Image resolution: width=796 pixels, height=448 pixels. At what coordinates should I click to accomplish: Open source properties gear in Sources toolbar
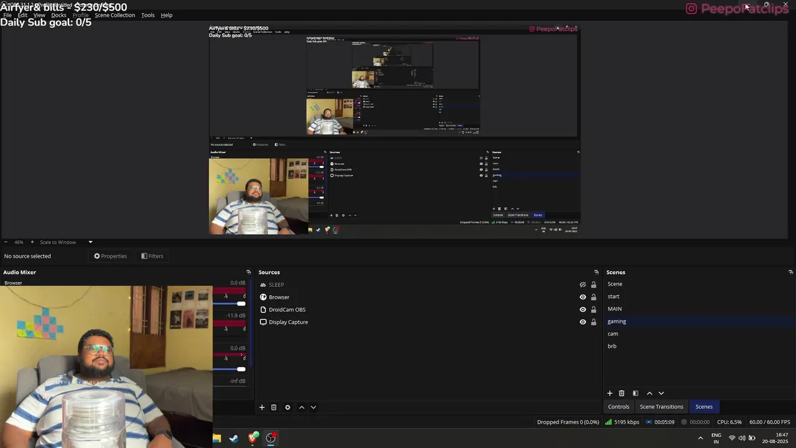pos(287,408)
